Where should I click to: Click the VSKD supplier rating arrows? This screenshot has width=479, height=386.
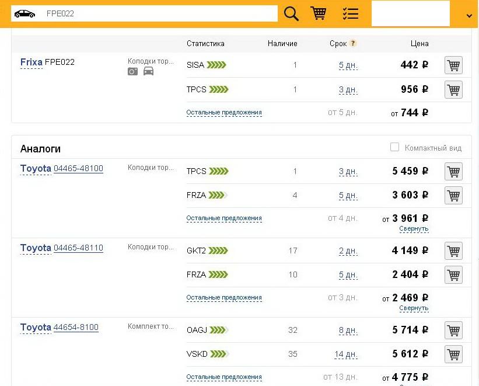point(219,354)
